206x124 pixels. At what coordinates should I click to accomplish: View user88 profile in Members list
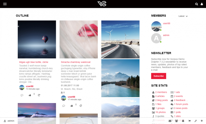[167, 24]
